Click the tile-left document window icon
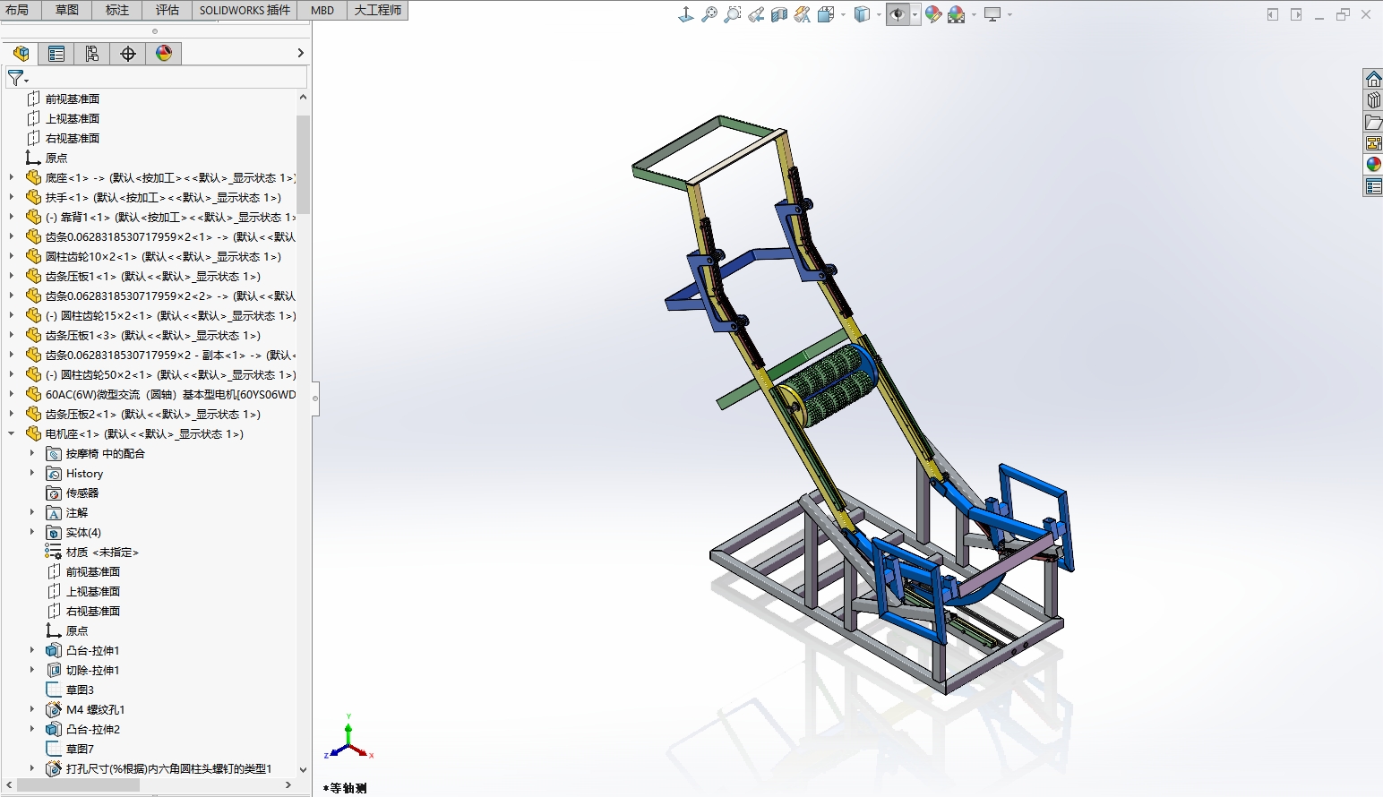 click(1273, 14)
